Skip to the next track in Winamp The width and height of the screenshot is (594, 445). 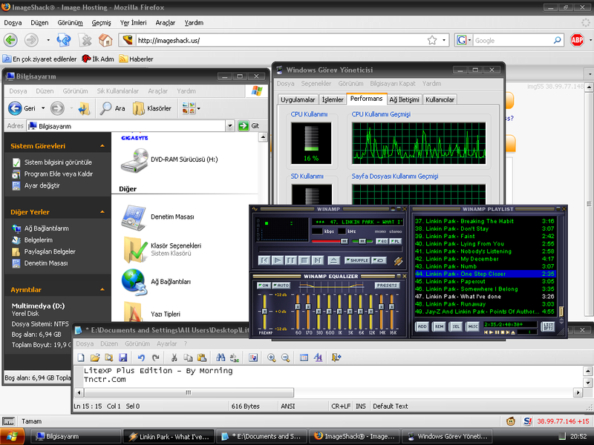click(x=318, y=260)
